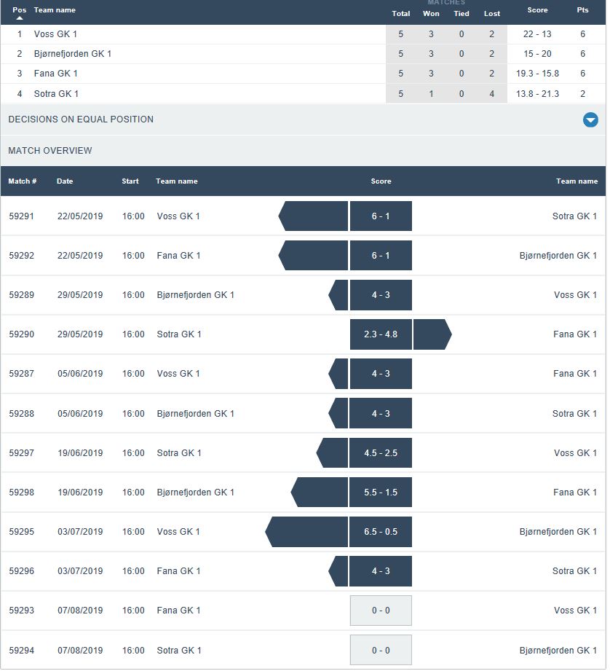The height and width of the screenshot is (671, 610).
Task: Click the 4.5 - 2.5 score for match 59297
Action: point(381,453)
